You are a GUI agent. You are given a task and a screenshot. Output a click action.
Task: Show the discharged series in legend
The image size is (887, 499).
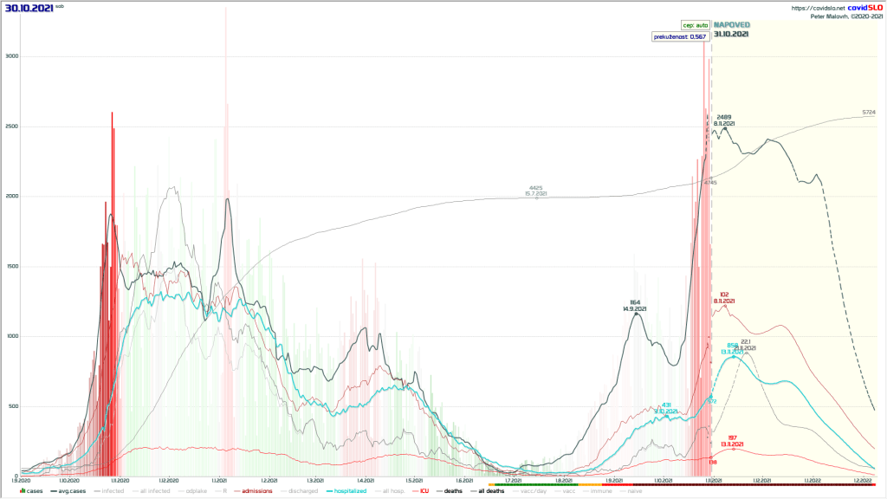pyautogui.click(x=299, y=491)
